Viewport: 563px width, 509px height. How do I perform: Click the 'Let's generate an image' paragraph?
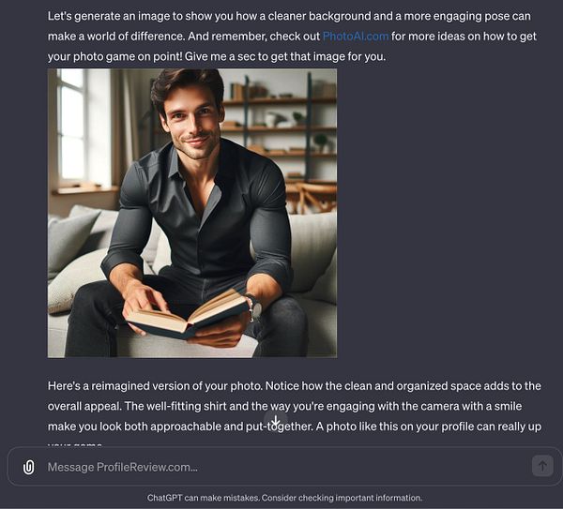click(x=292, y=37)
